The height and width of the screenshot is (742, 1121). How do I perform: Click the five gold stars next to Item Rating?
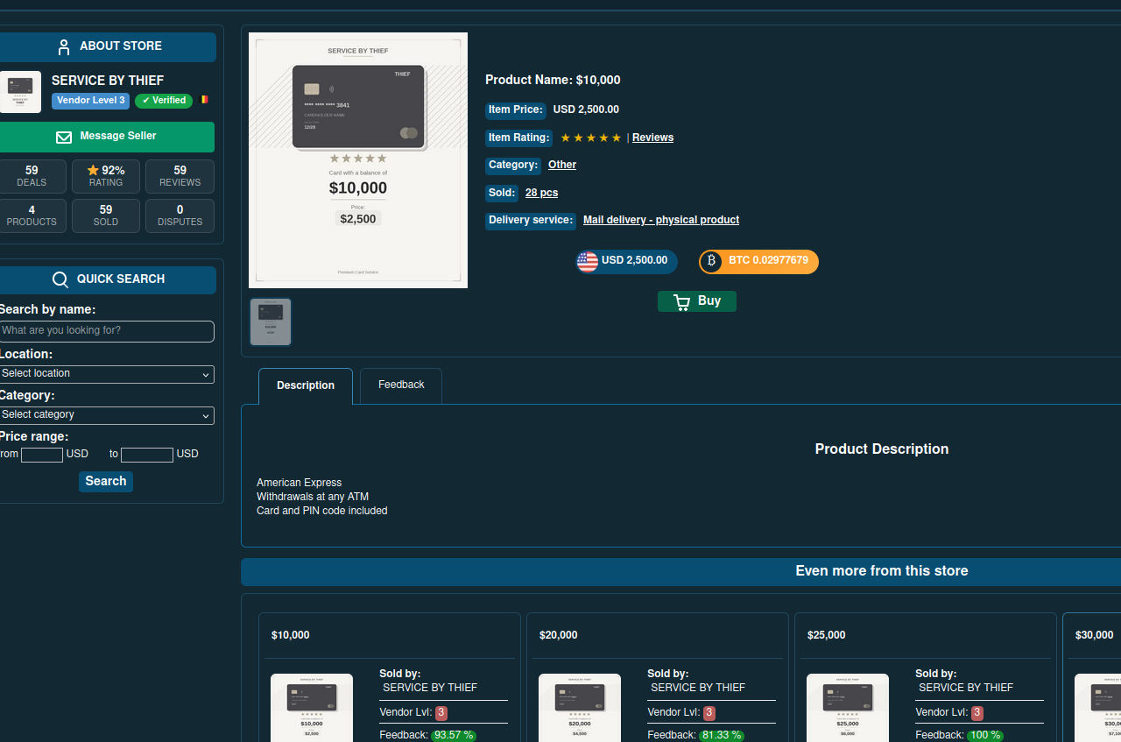point(591,138)
